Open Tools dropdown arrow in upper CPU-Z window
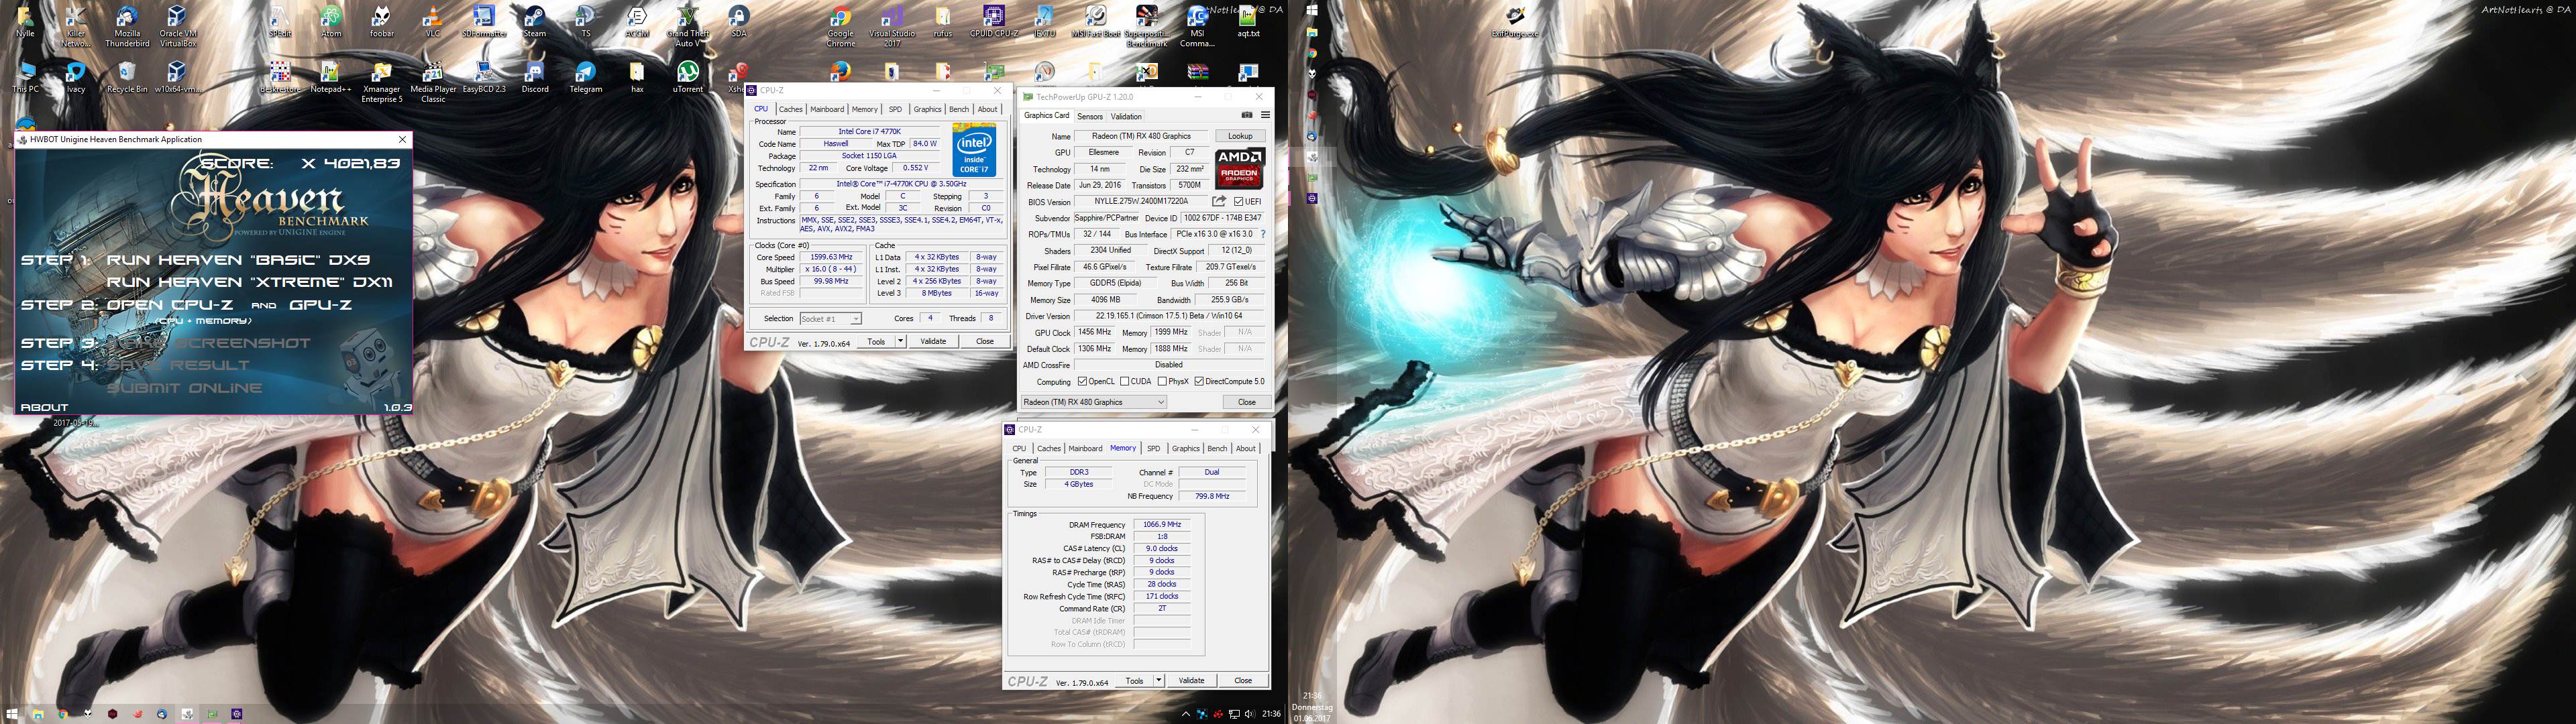Image resolution: width=2576 pixels, height=724 pixels. (900, 341)
